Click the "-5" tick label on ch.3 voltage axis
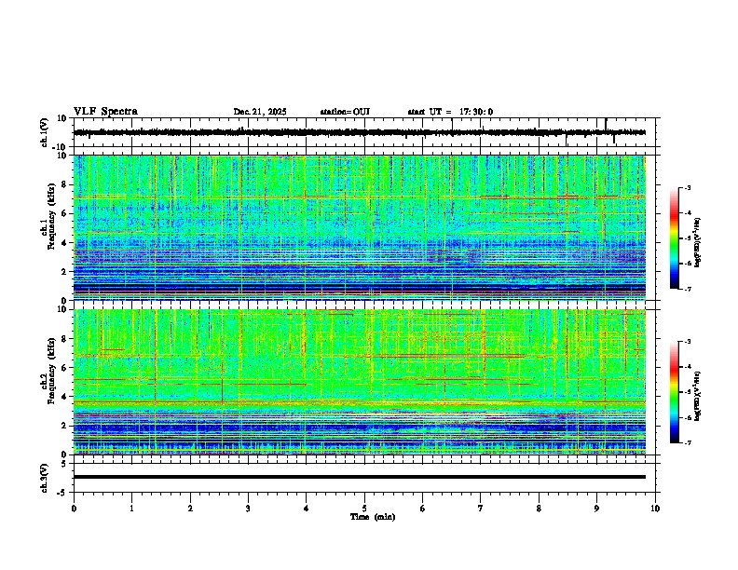 pyautogui.click(x=62, y=493)
